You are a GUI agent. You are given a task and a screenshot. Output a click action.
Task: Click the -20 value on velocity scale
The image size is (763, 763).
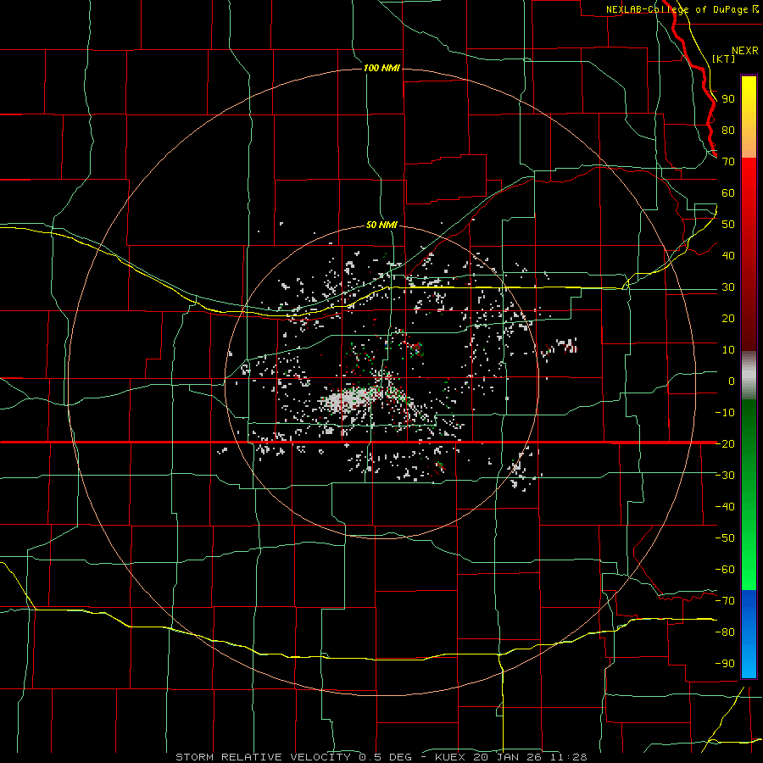(725, 443)
